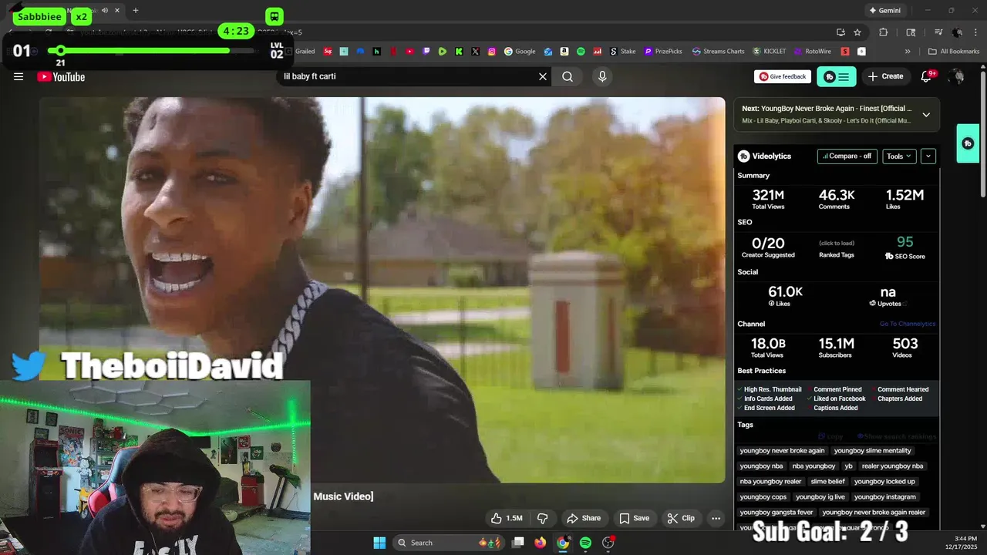Image resolution: width=987 pixels, height=555 pixels.
Task: Like the video showing 1.5M likes
Action: tap(507, 518)
